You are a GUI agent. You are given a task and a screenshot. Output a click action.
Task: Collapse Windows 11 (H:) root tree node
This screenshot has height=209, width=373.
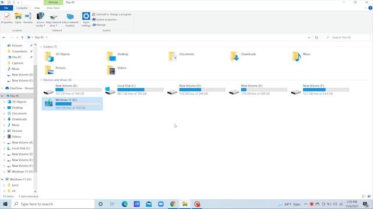pyautogui.click(x=2, y=179)
